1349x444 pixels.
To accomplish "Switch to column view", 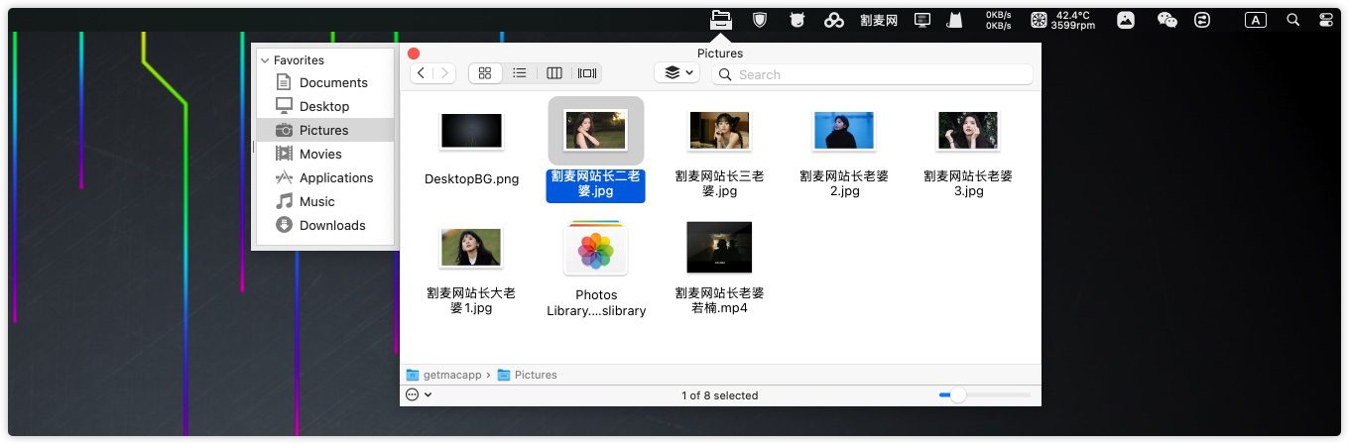I will 554,73.
